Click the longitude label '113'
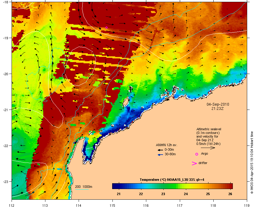The height and width of the screenshot is (207, 256). pyautogui.click(x=45, y=205)
